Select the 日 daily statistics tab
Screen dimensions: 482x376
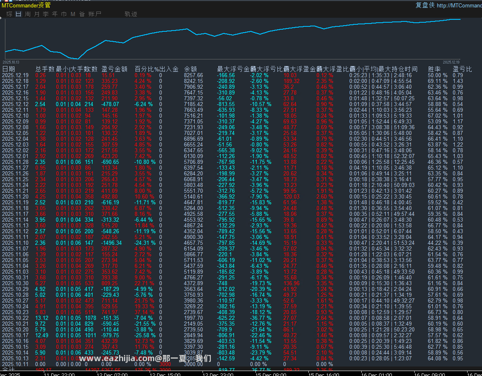pyautogui.click(x=19, y=14)
